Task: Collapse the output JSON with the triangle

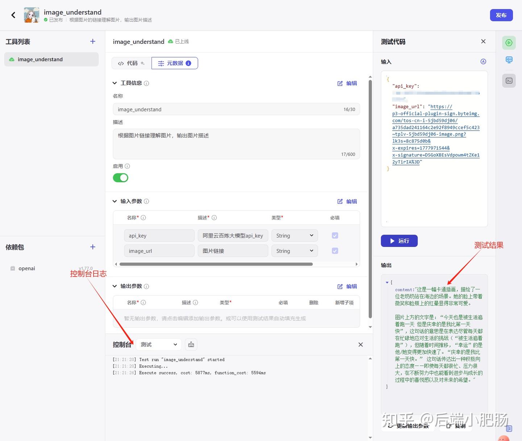Action: tap(387, 282)
